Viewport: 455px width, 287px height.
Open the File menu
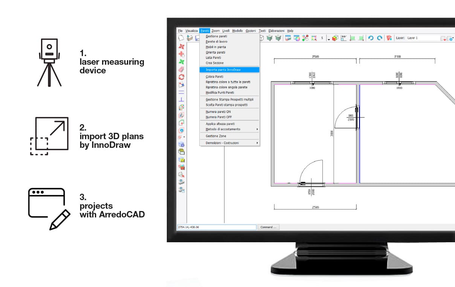(x=180, y=30)
